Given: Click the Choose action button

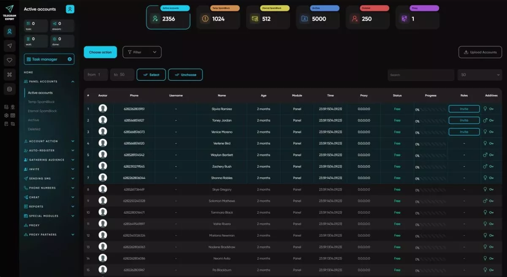Looking at the screenshot, I should (x=100, y=52).
